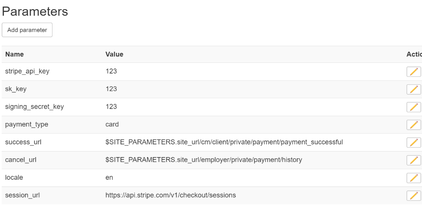Click the value en
422x210 pixels.
click(x=109, y=178)
